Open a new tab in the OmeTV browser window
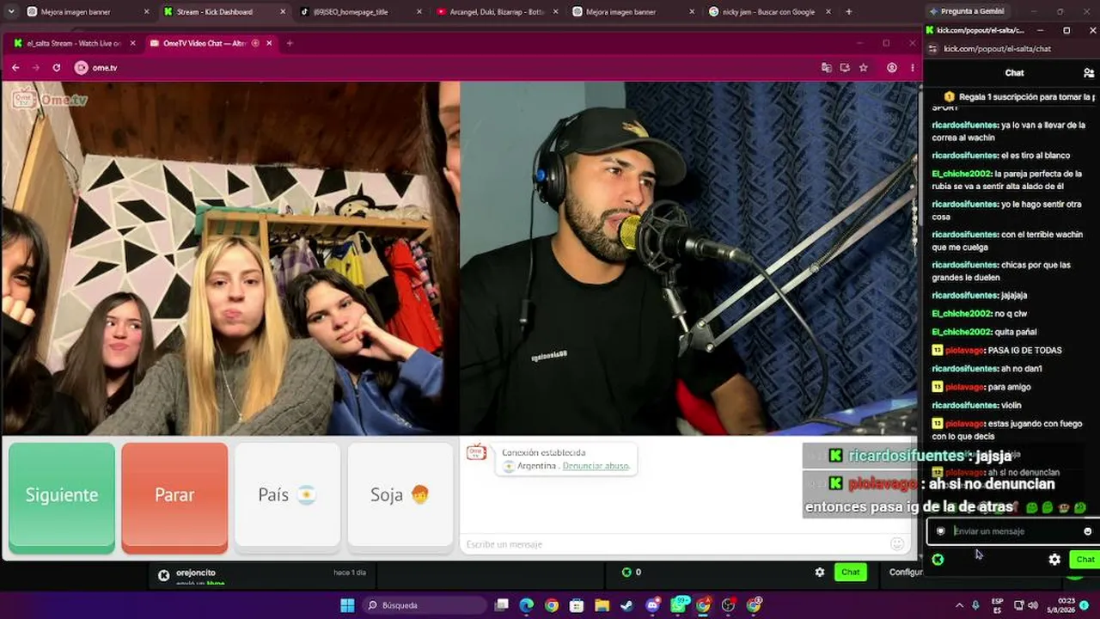The height and width of the screenshot is (619, 1100). [290, 43]
